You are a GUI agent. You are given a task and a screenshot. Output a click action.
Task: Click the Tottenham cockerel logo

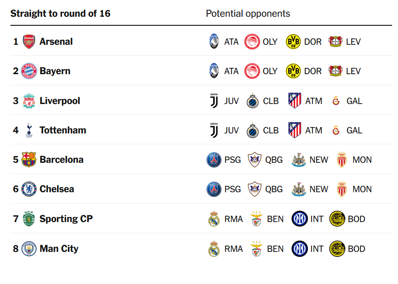pos(29,130)
